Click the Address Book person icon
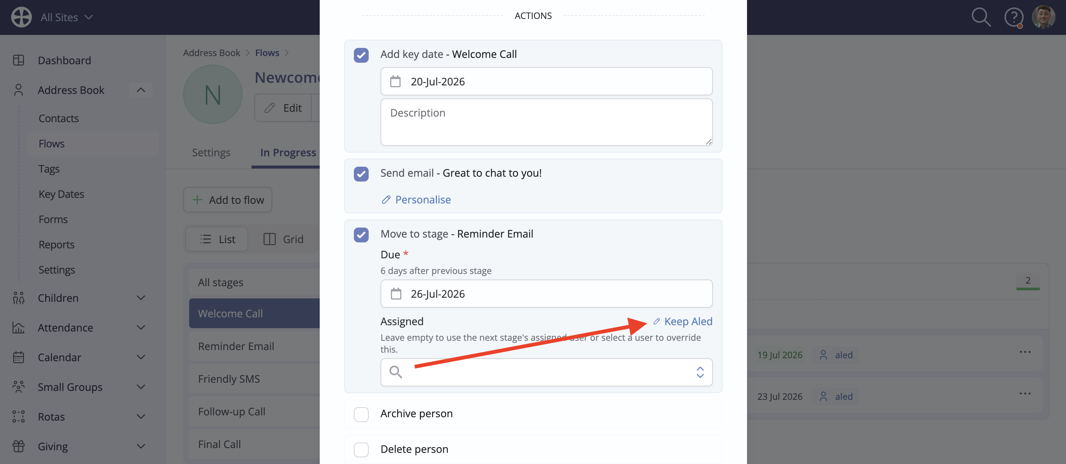This screenshot has height=464, width=1066. point(19,90)
